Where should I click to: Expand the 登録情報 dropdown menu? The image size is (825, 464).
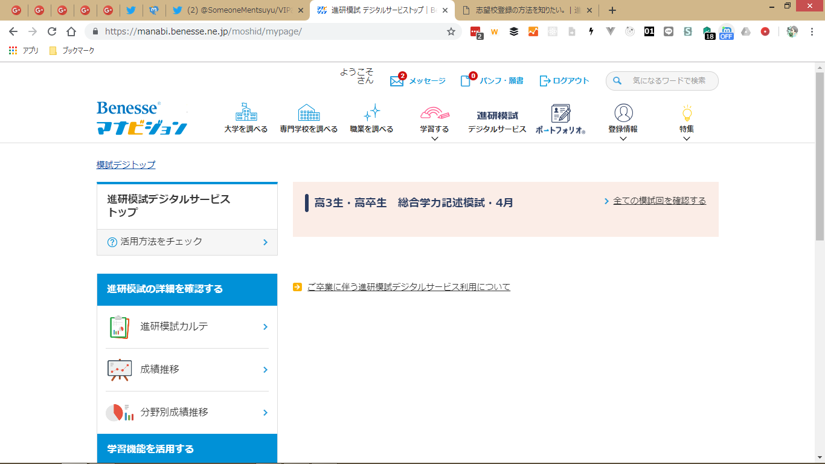pyautogui.click(x=623, y=138)
